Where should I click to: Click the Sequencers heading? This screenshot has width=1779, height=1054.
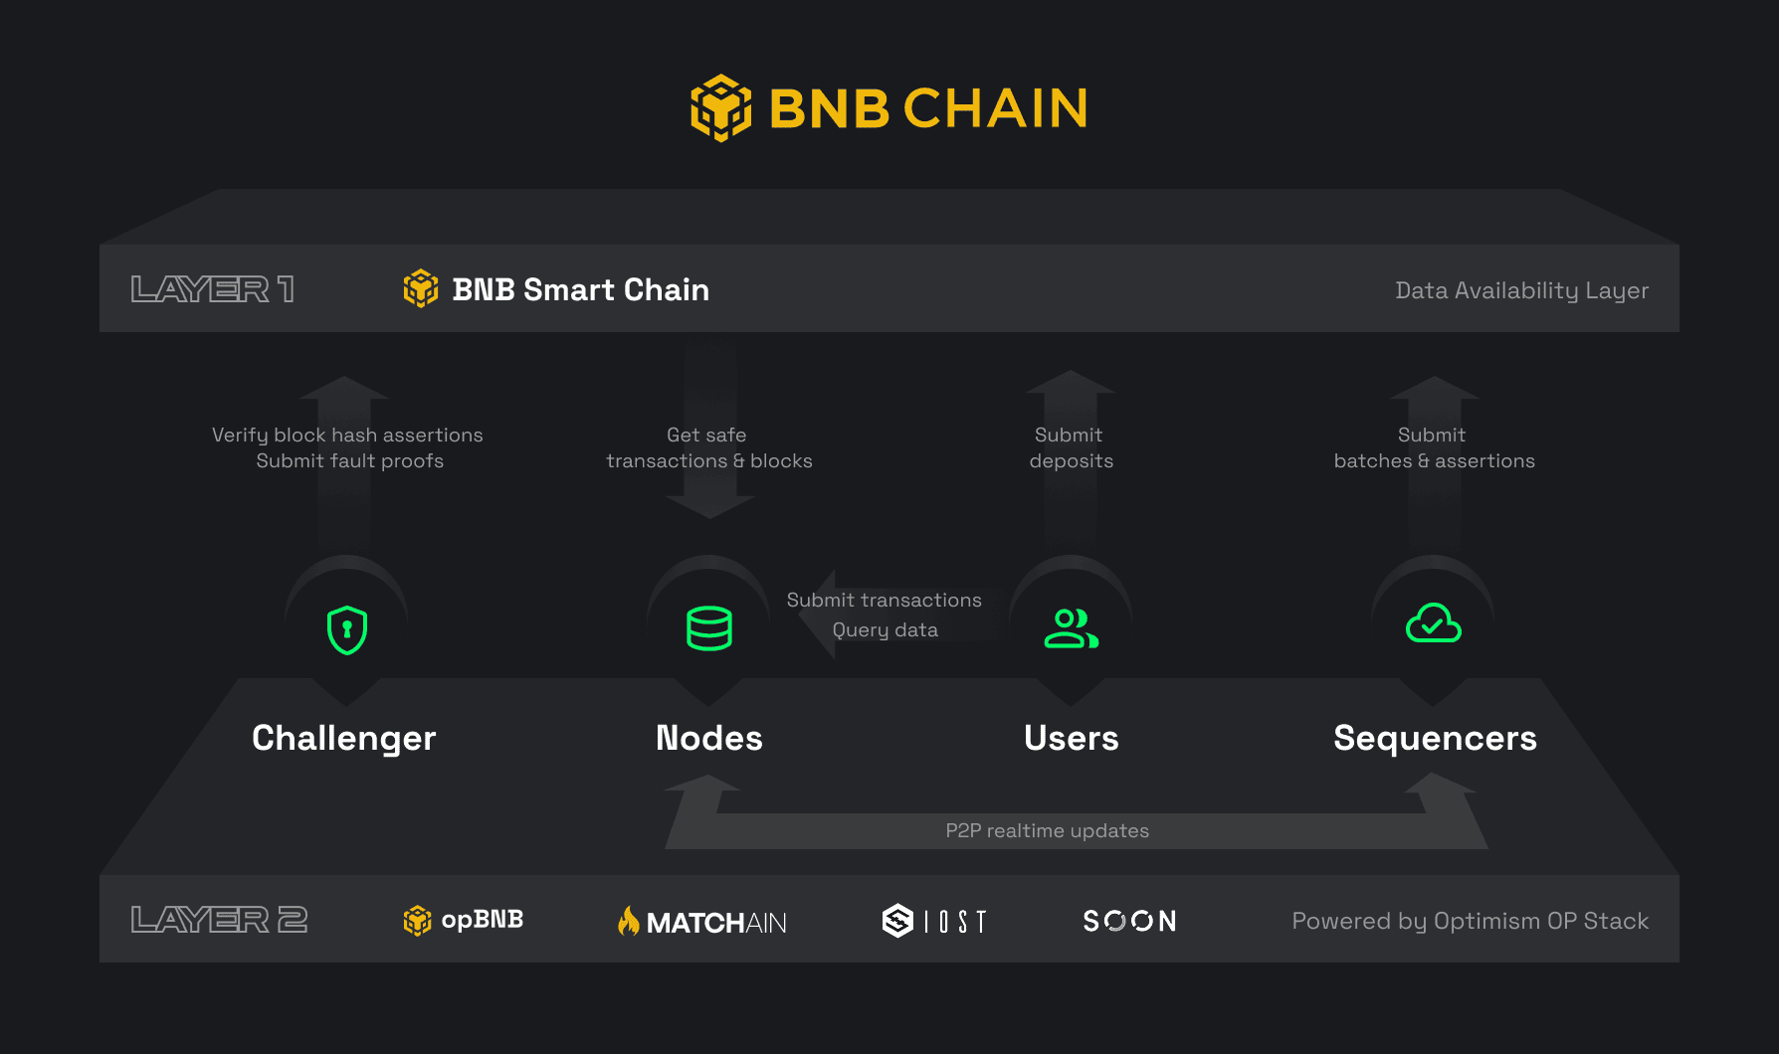point(1435,738)
